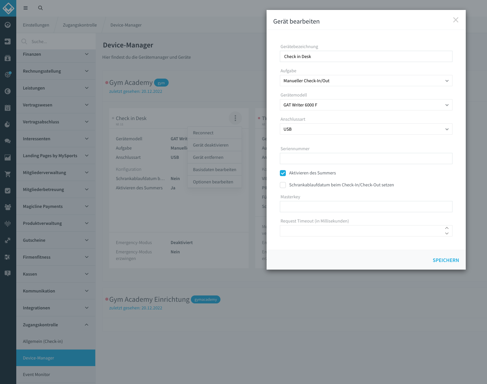487x384 pixels.
Task: Close the Gerät bearbeiten dialog with X
Action: pyautogui.click(x=455, y=20)
